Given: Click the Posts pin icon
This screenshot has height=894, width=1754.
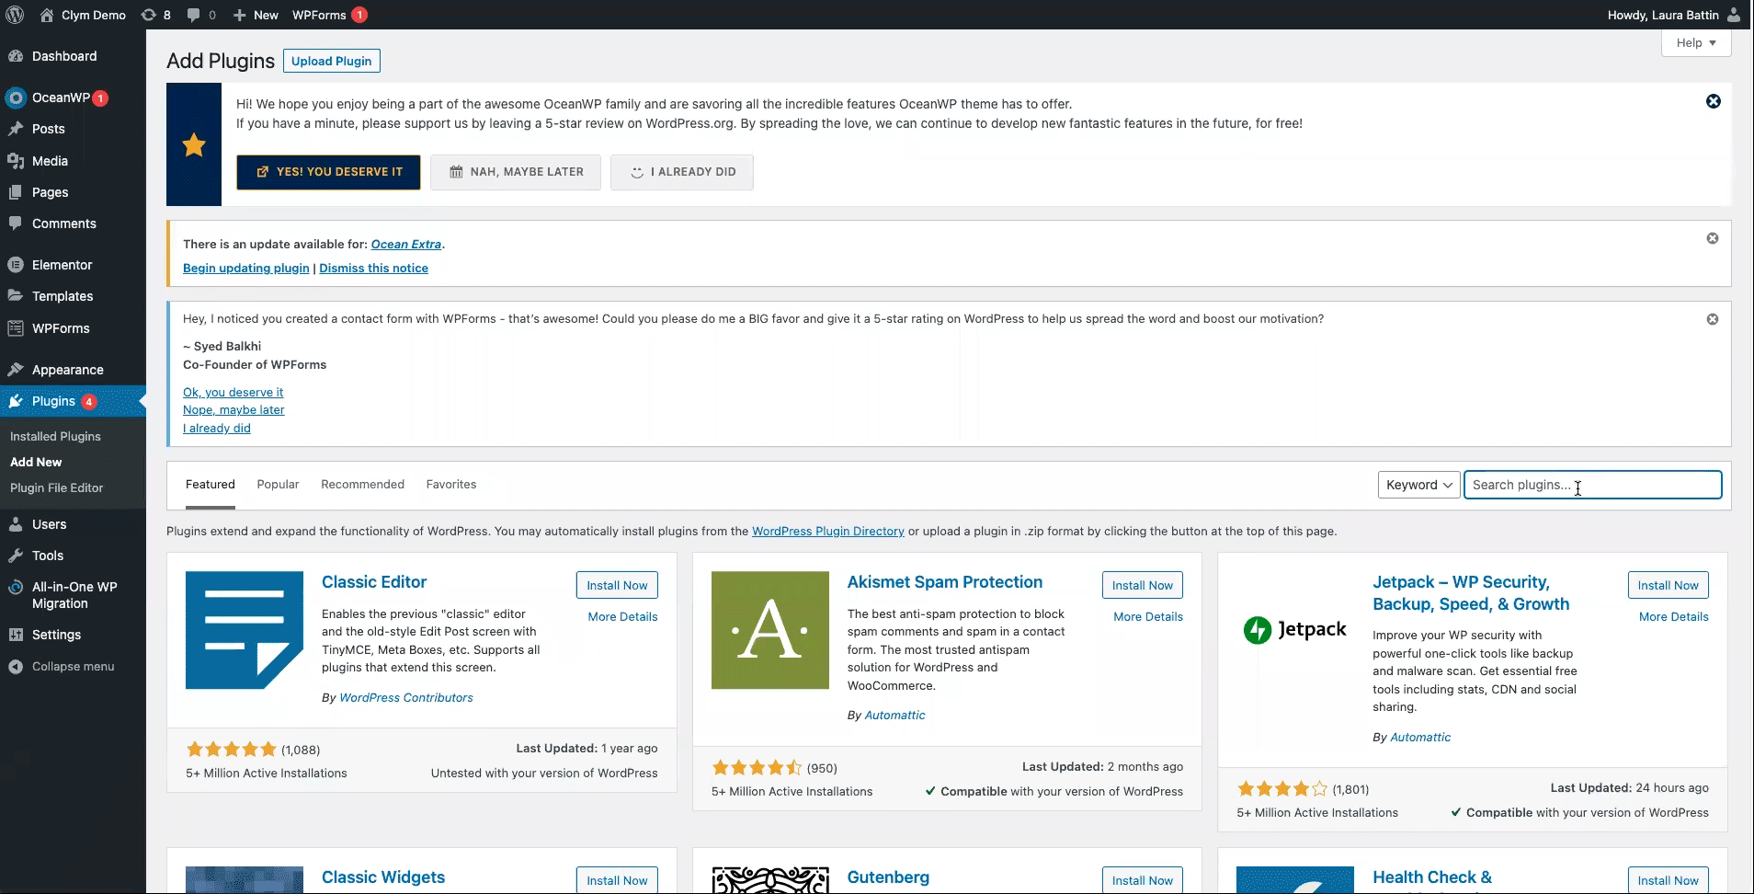Looking at the screenshot, I should [16, 129].
